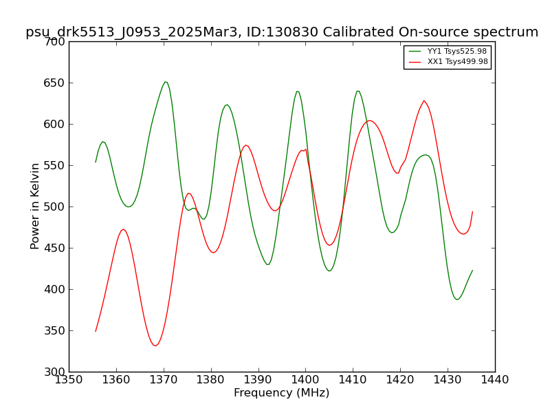Click the 600 y-axis tick label

pos(54,125)
